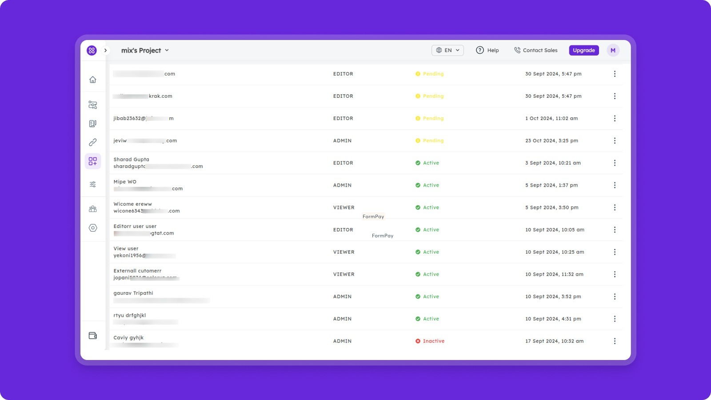Click the Upgrade button
The image size is (711, 400).
click(583, 50)
